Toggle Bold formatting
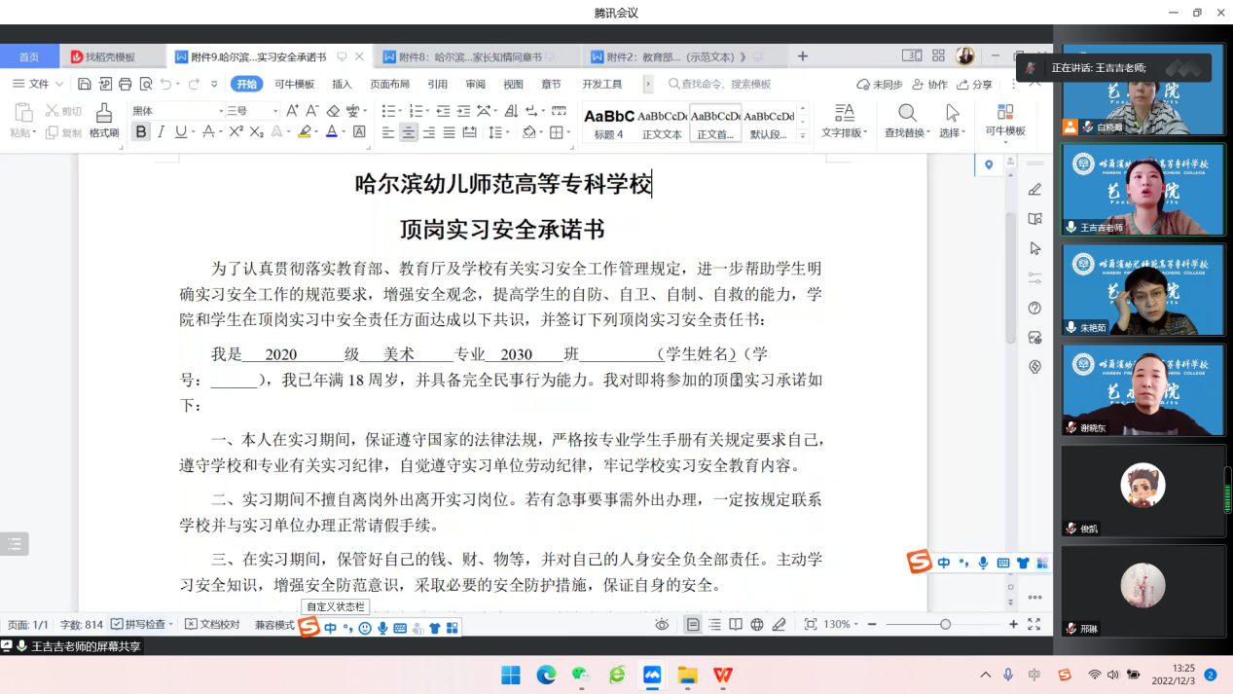 [141, 132]
